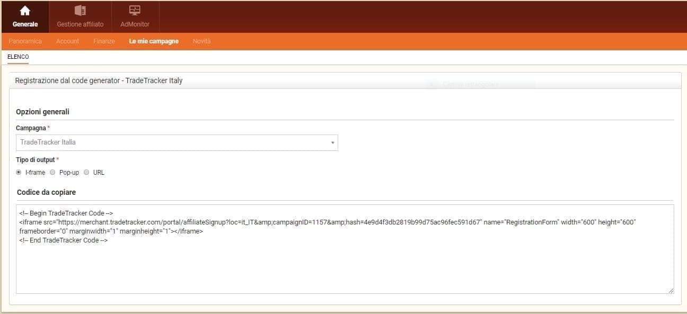
Task: Open Novità tab
Action: tap(201, 41)
